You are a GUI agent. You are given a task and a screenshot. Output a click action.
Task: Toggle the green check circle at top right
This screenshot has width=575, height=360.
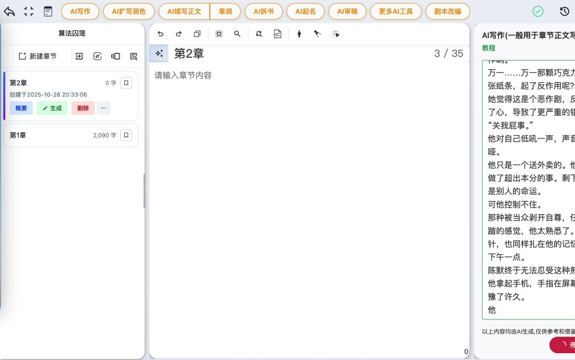point(537,11)
